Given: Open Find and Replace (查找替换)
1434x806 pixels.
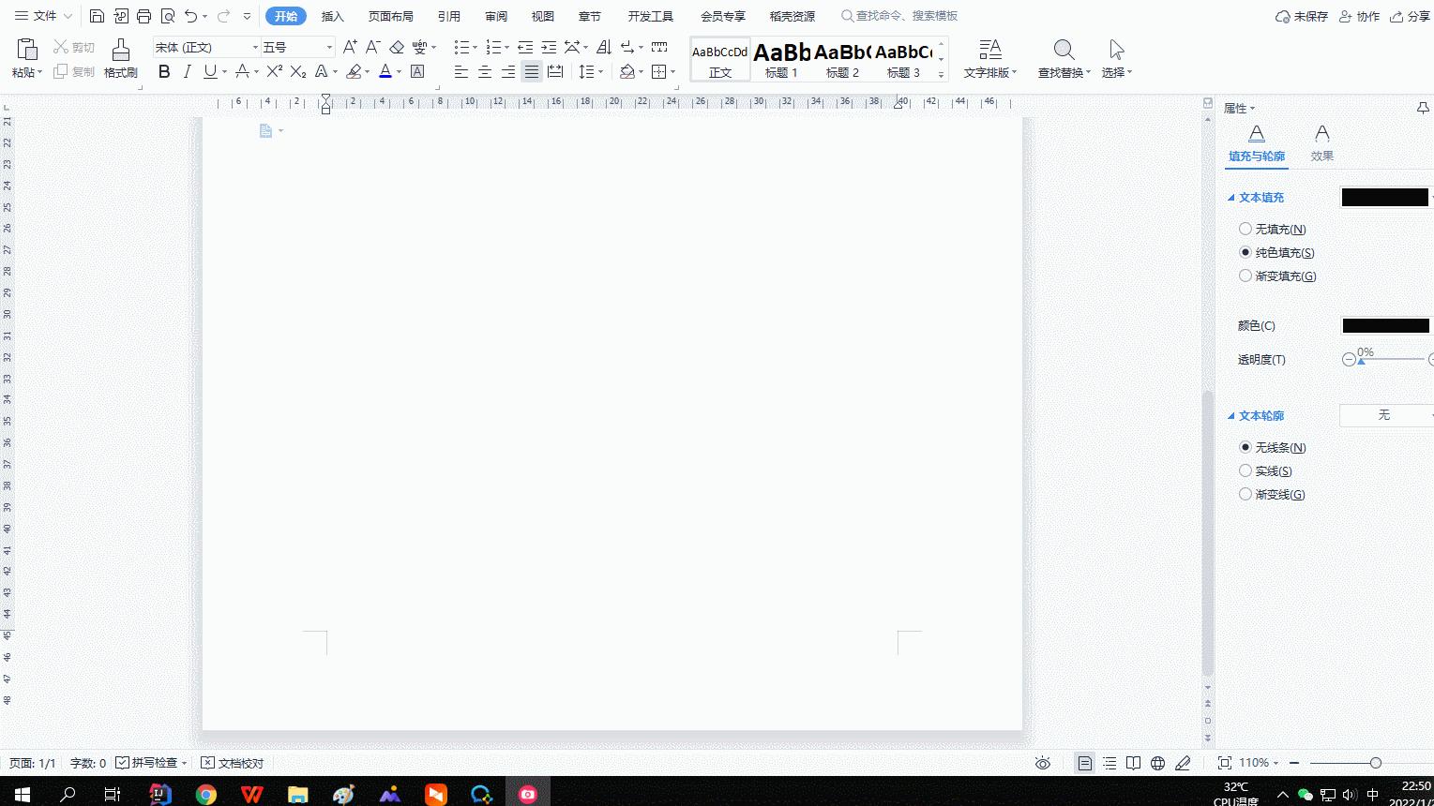Looking at the screenshot, I should pos(1064,58).
